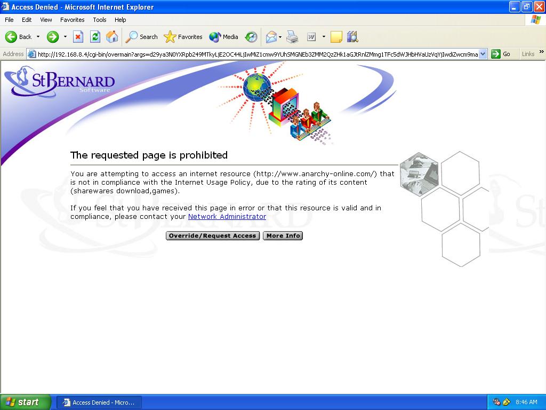Screen dimensions: 546x410
Task: Open the Help menu
Action: (120, 20)
